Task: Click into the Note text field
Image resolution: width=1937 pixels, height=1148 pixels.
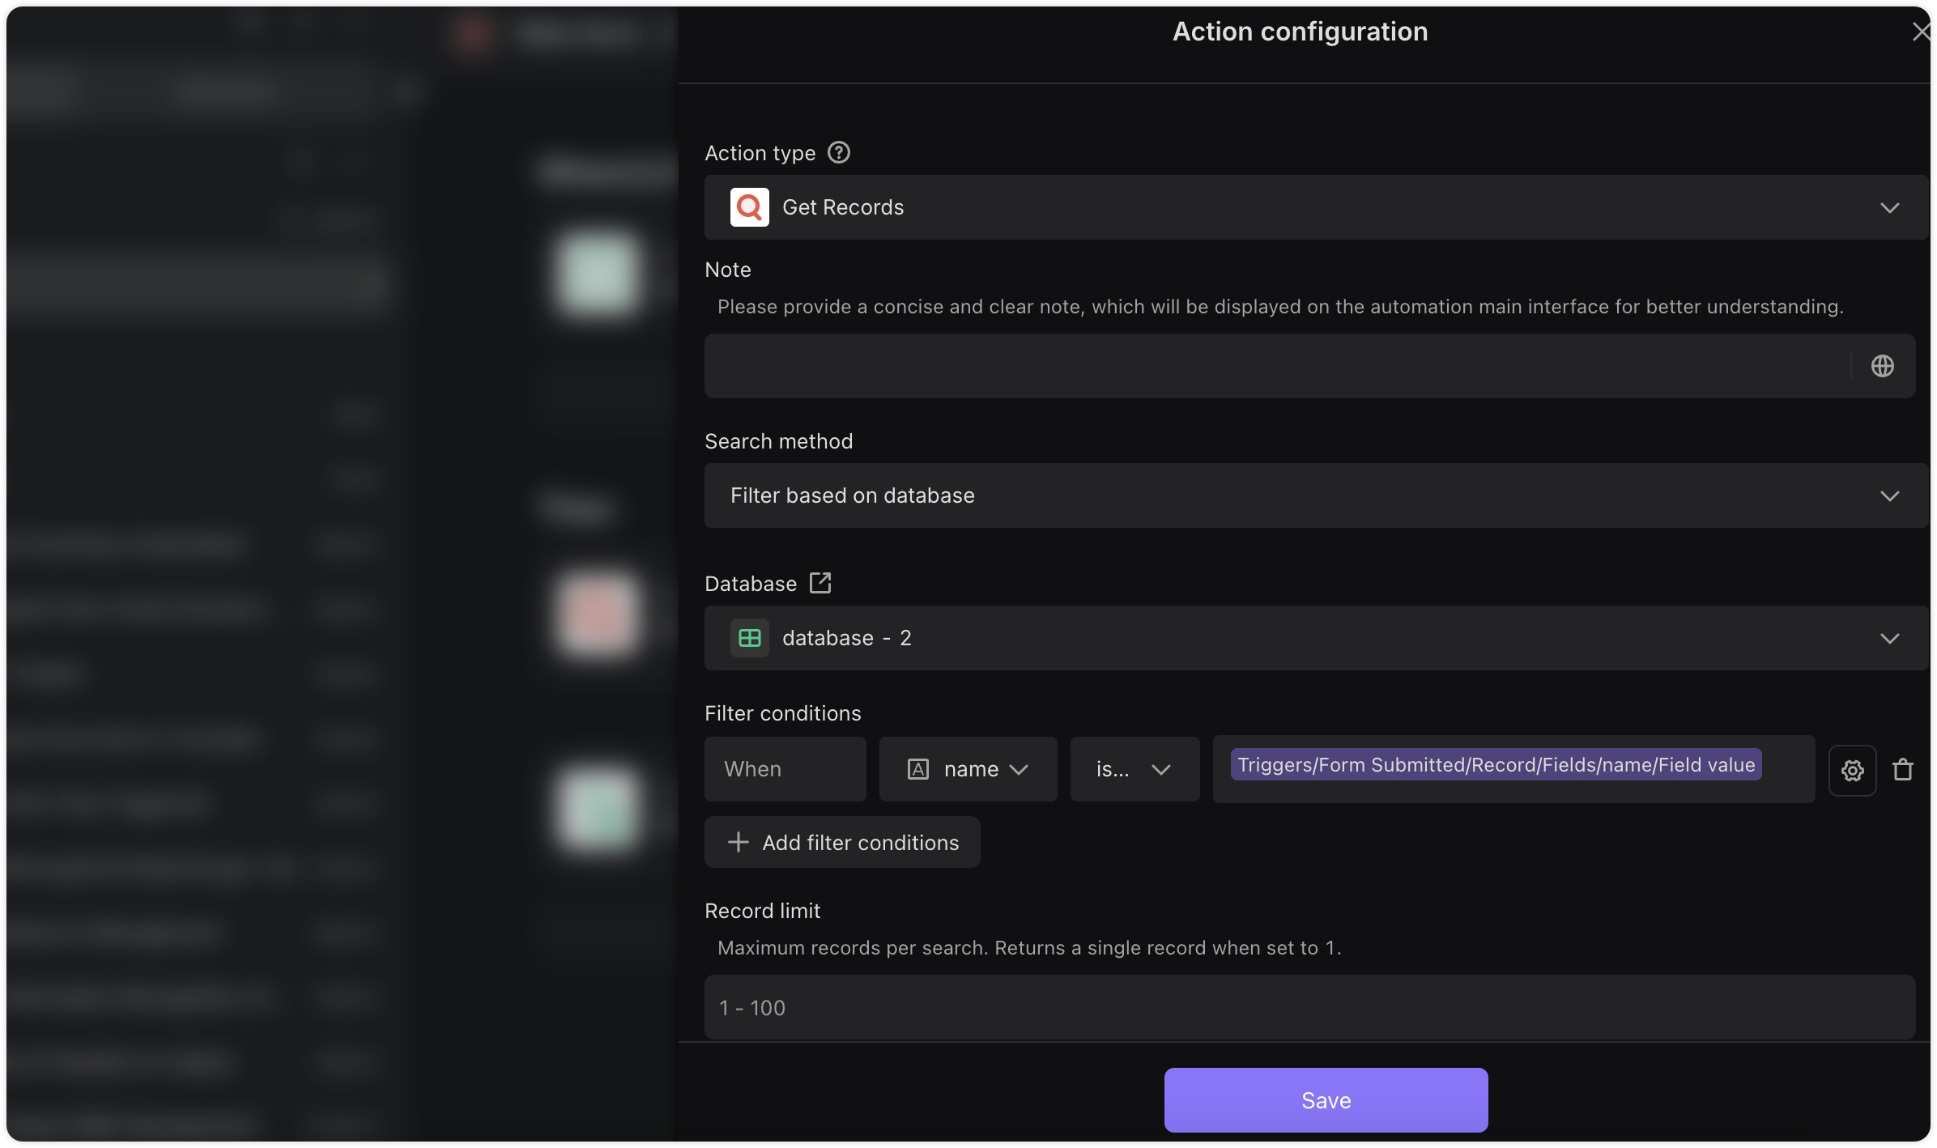Action: click(1276, 366)
